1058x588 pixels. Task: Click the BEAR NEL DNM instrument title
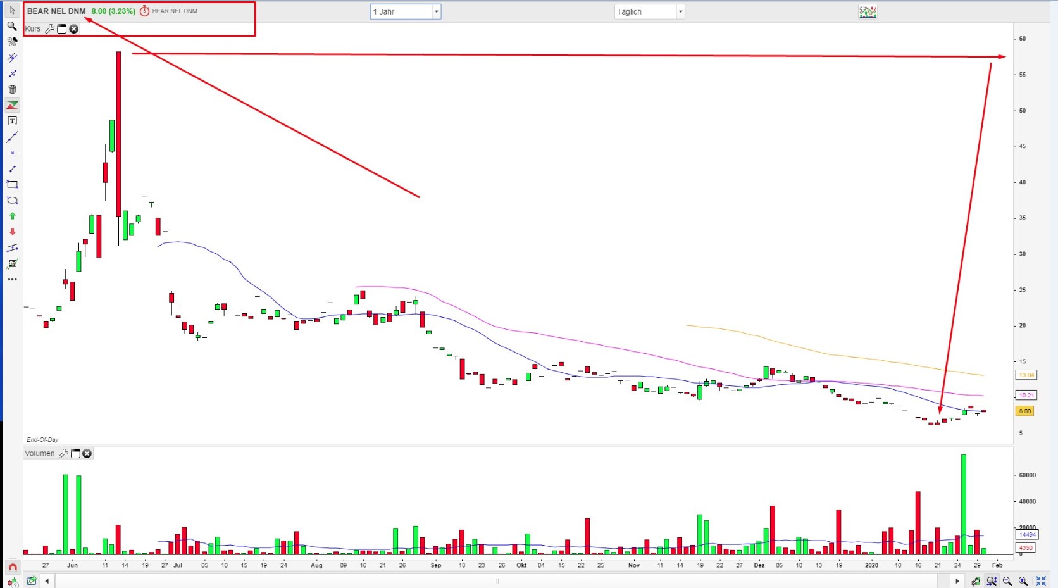point(56,11)
